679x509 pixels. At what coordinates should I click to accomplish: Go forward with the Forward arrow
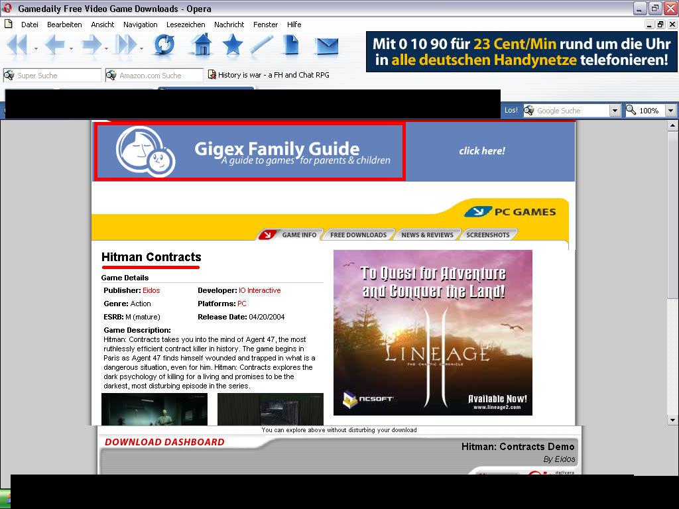pos(92,44)
